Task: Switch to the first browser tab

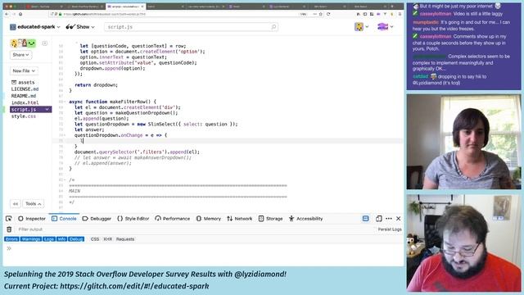Action: click(45, 7)
